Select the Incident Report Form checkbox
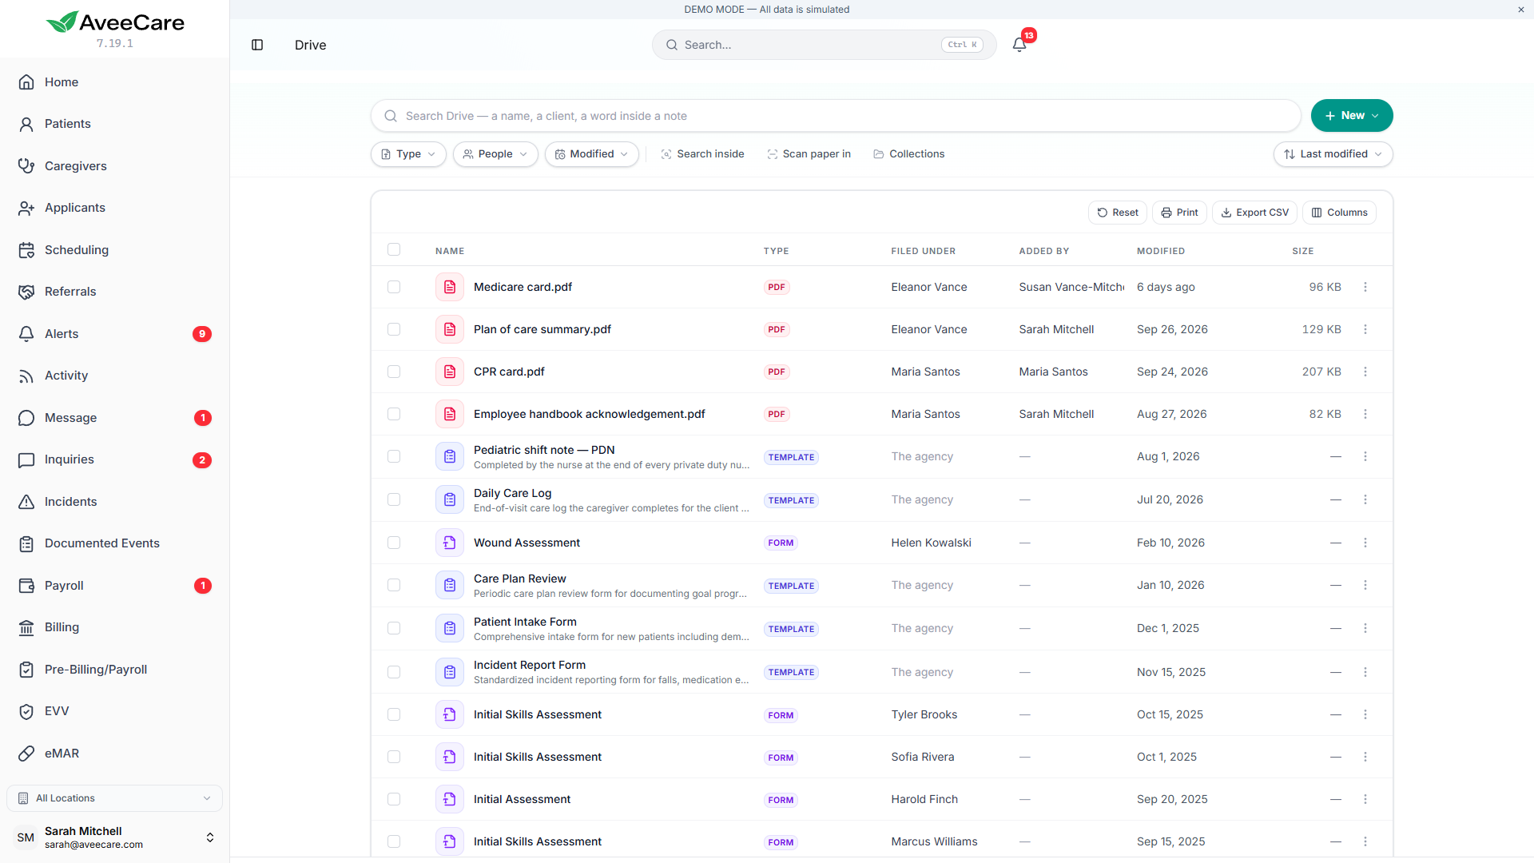The width and height of the screenshot is (1534, 863). tap(394, 672)
